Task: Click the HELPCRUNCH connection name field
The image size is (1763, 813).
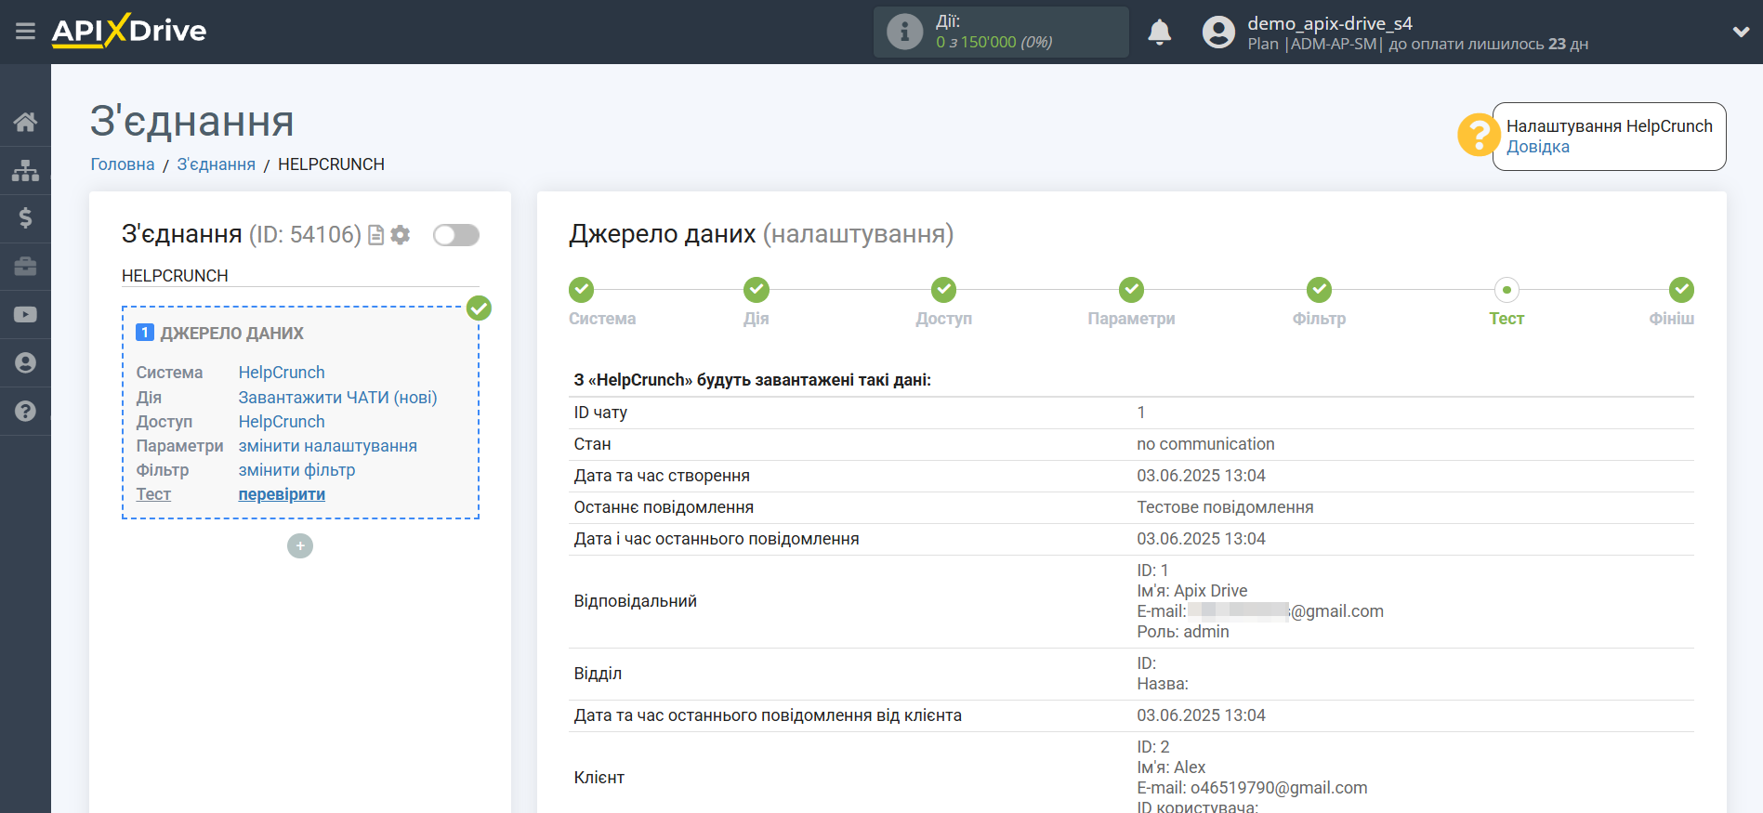Action: (x=300, y=276)
